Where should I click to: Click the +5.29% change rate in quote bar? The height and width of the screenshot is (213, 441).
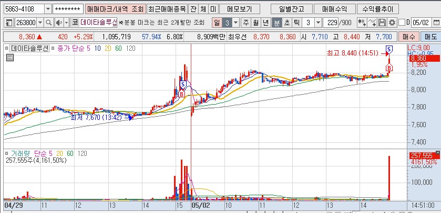(84, 37)
